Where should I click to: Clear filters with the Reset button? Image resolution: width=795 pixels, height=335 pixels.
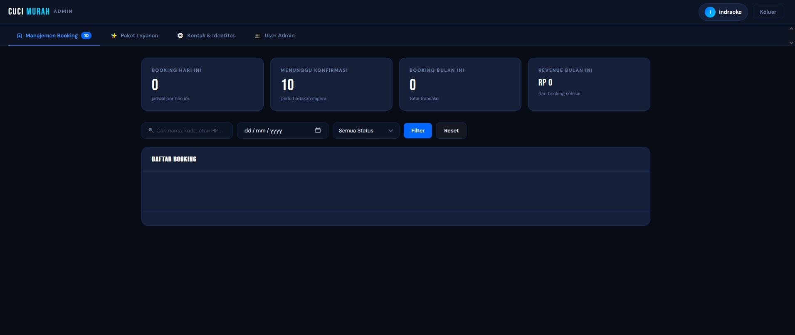tap(451, 131)
